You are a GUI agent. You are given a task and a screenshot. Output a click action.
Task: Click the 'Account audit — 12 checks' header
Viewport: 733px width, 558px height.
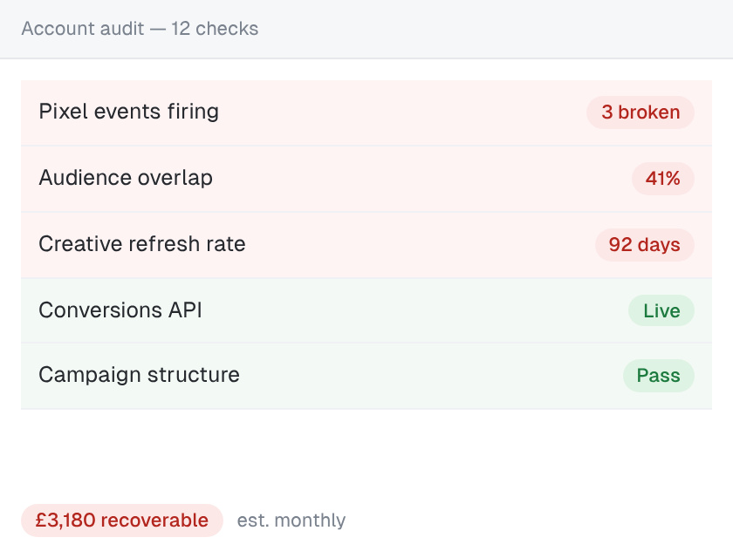[x=140, y=29]
